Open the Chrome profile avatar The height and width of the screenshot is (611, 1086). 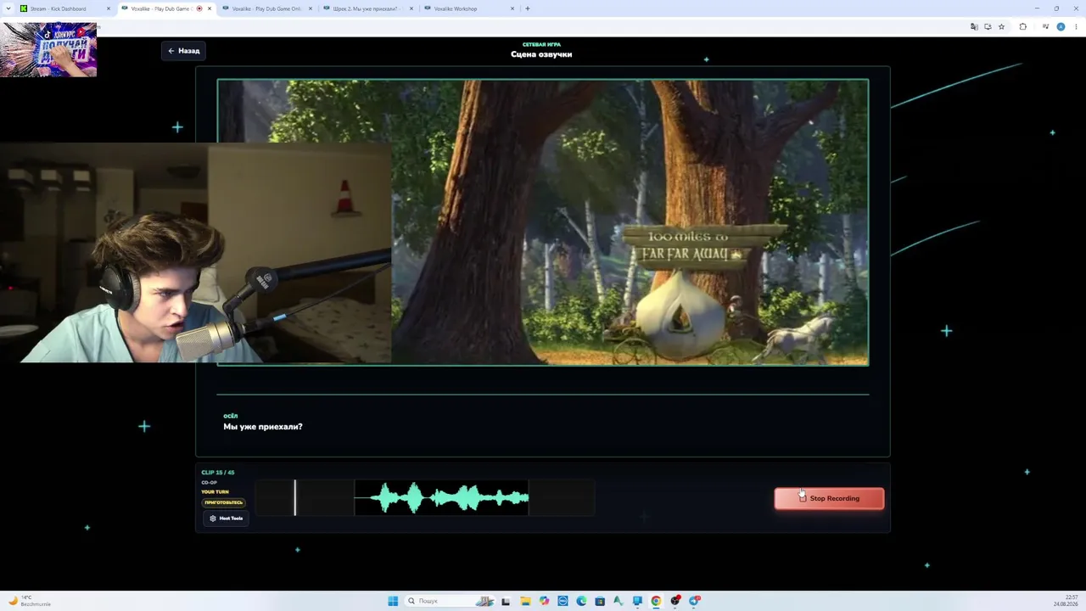[1061, 27]
